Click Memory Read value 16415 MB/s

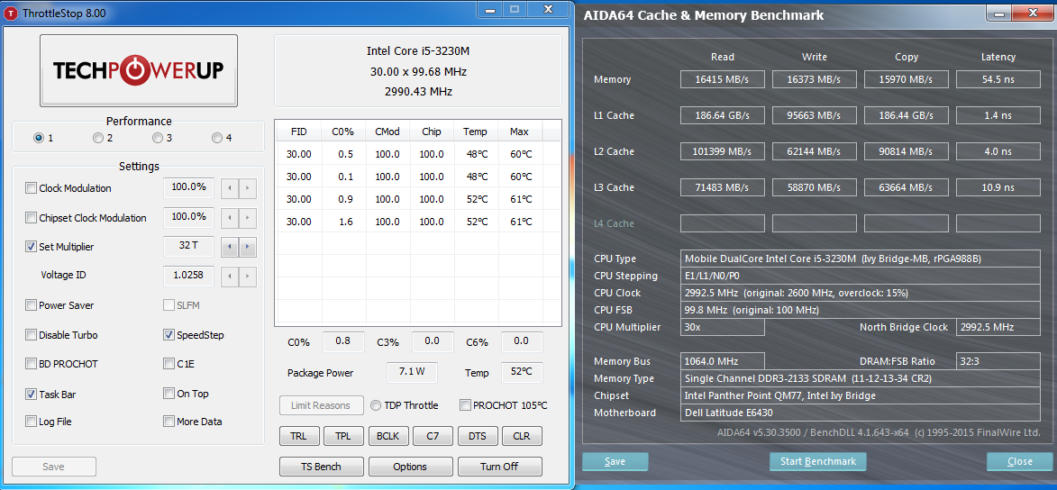pyautogui.click(x=723, y=79)
